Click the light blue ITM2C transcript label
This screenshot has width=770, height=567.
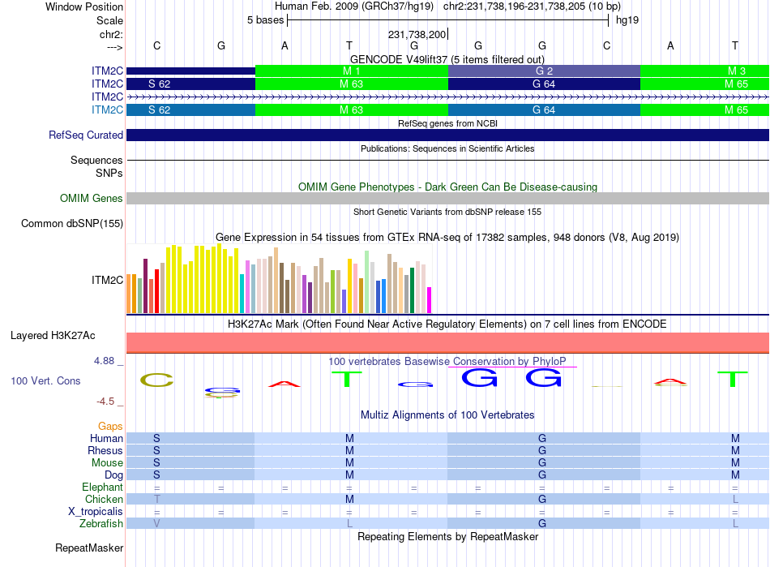(107, 110)
